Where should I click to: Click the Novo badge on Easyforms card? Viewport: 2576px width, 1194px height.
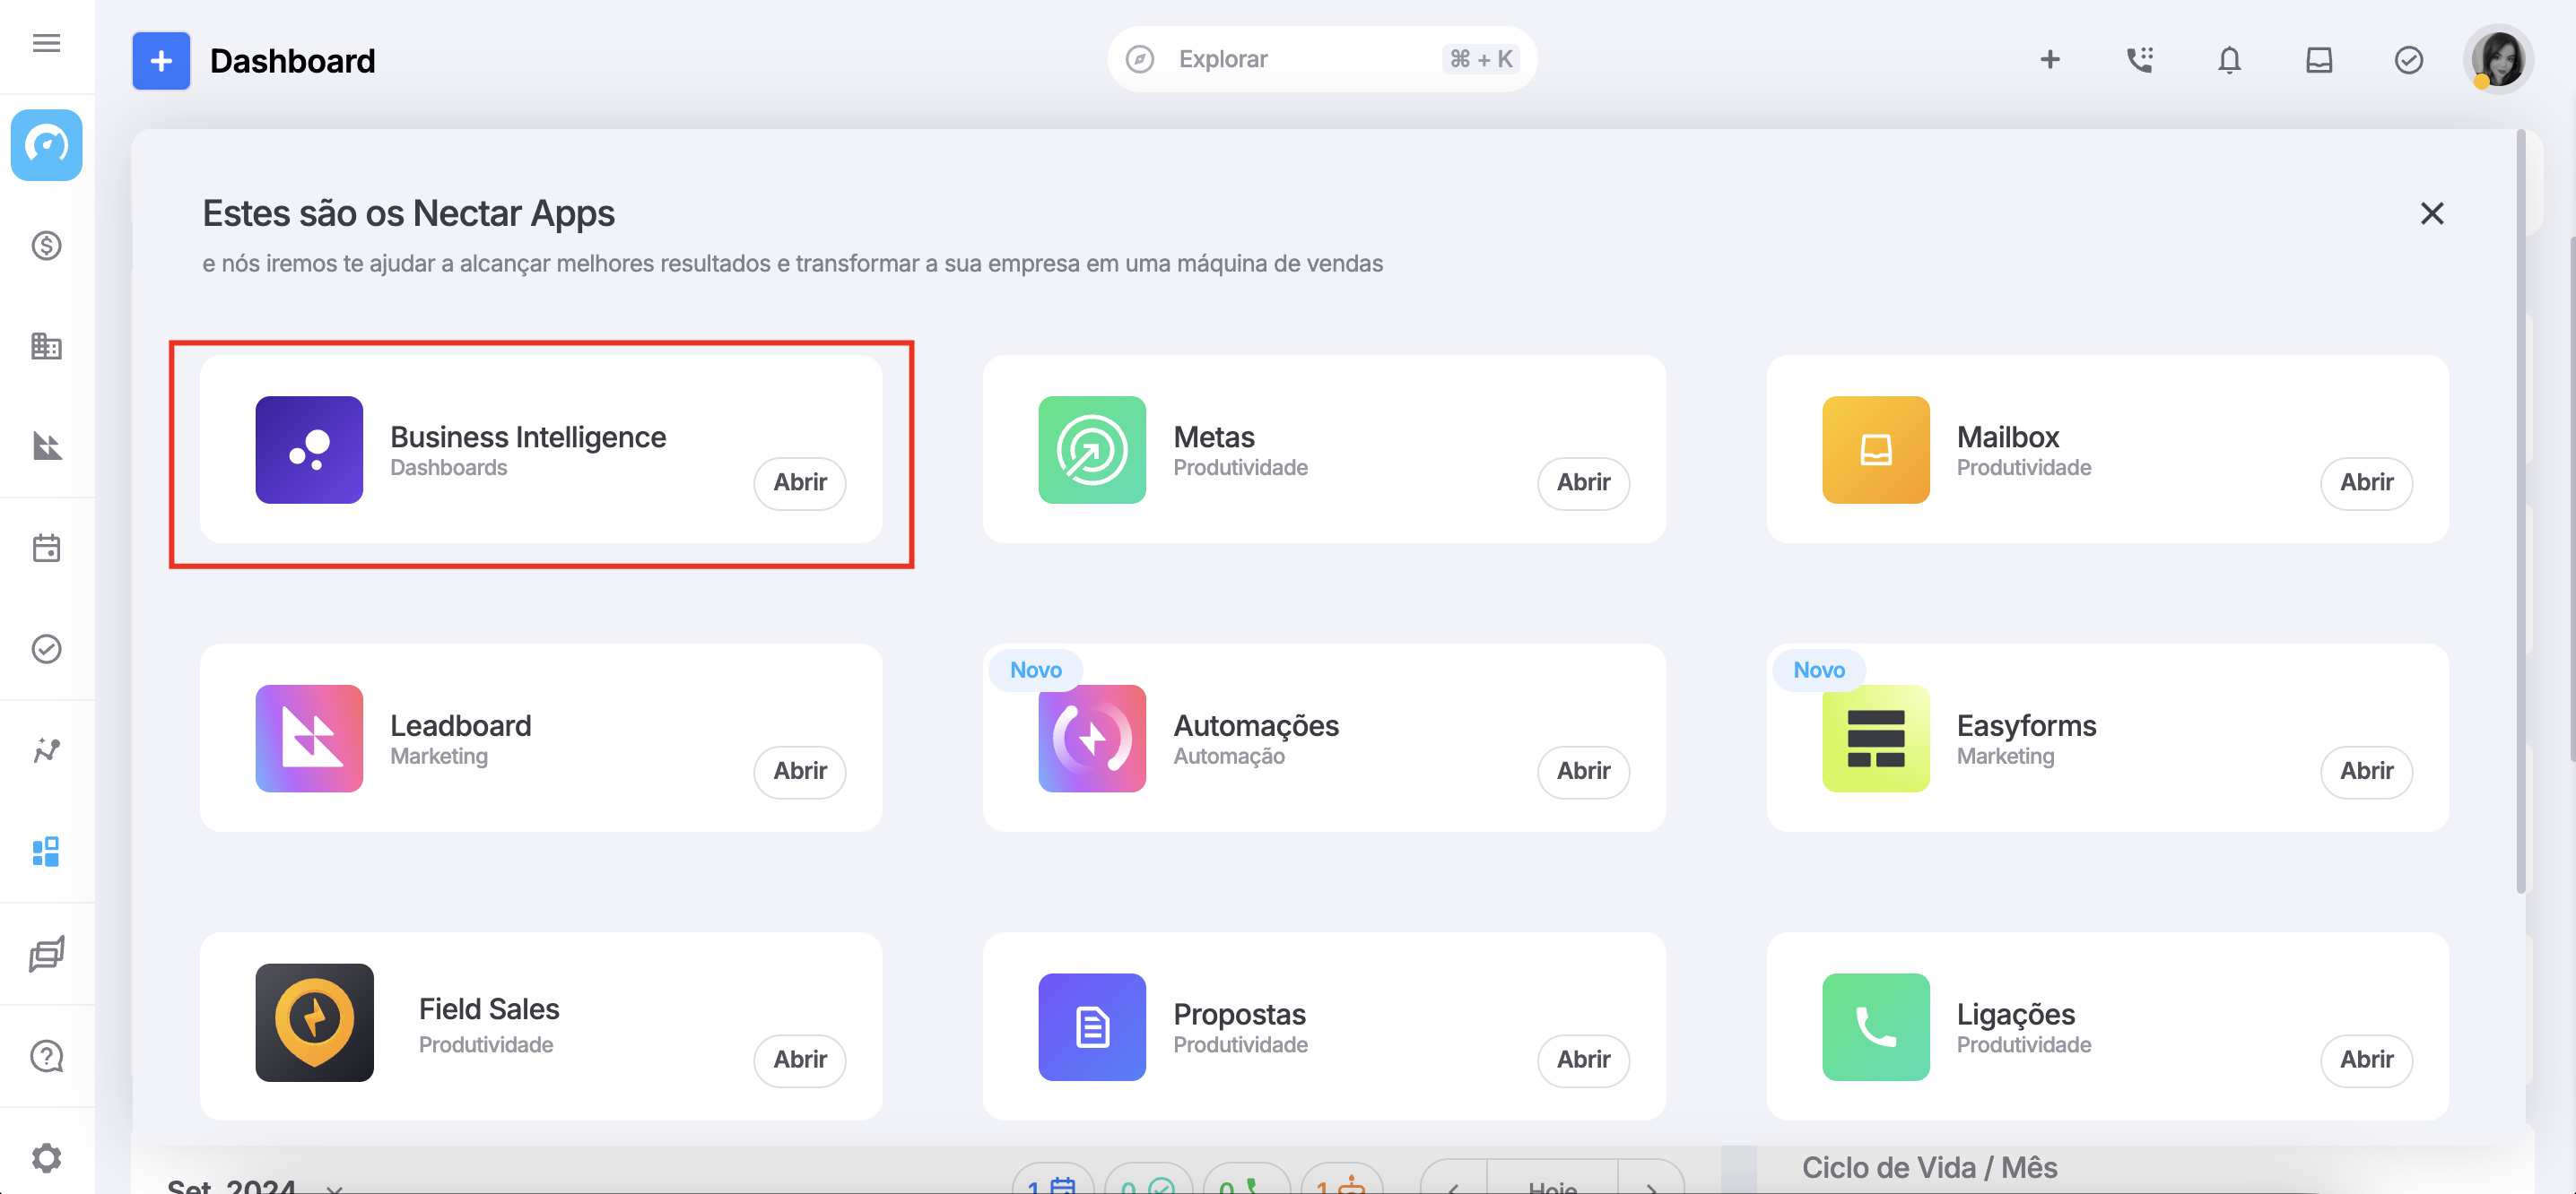[1819, 671]
